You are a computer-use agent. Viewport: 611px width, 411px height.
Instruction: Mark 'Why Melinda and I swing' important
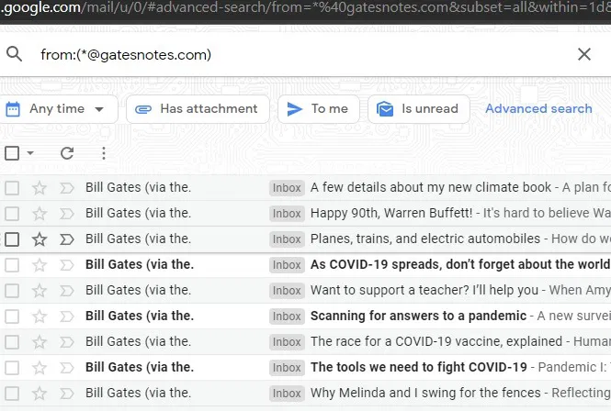pyautogui.click(x=67, y=394)
